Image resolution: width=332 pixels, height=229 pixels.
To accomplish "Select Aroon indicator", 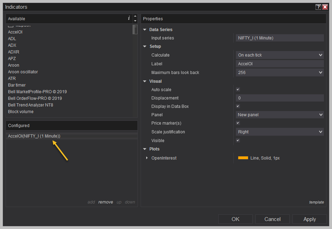I will 14,65.
